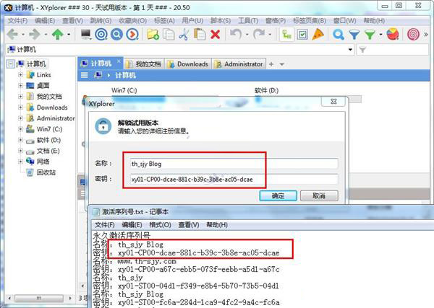
Task: Open the 帮助(H) menu in XYplorer
Action: (x=374, y=21)
